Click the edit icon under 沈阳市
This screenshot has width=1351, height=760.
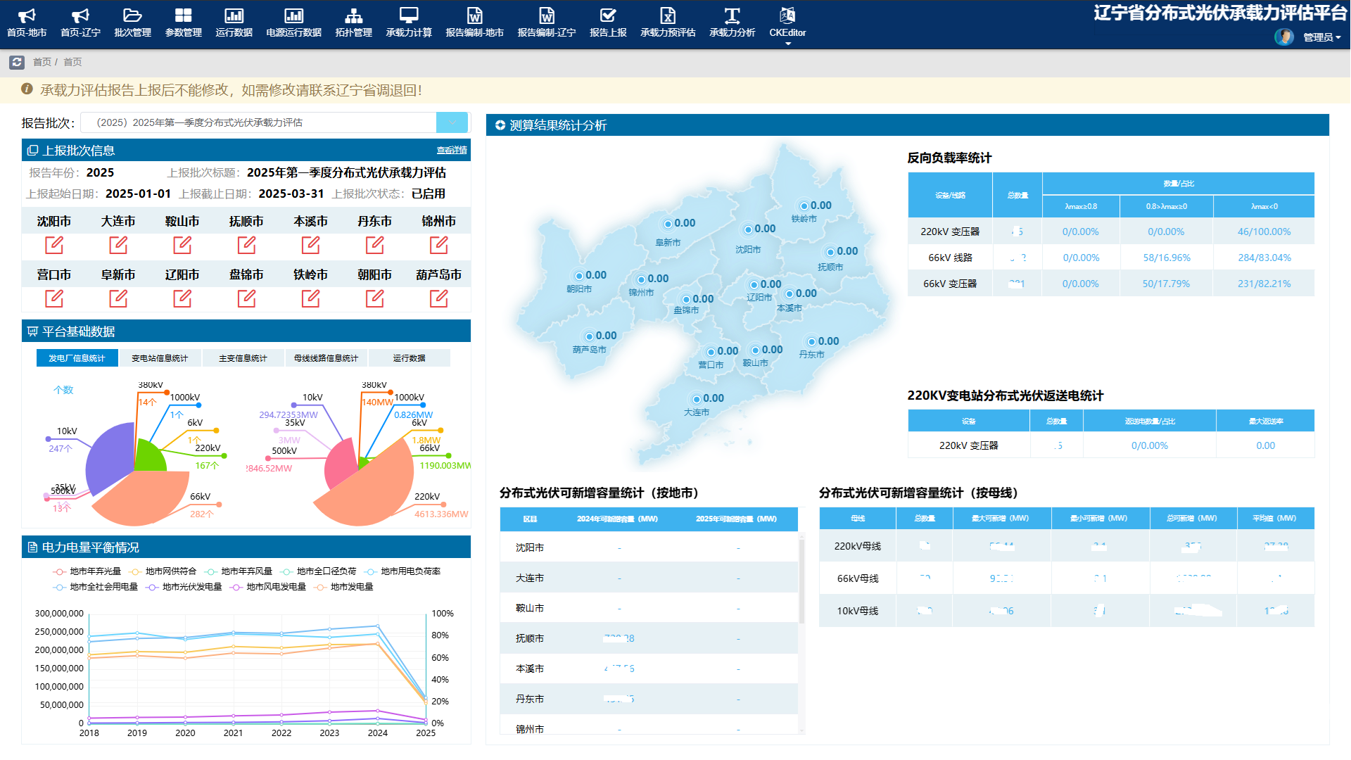(x=54, y=245)
